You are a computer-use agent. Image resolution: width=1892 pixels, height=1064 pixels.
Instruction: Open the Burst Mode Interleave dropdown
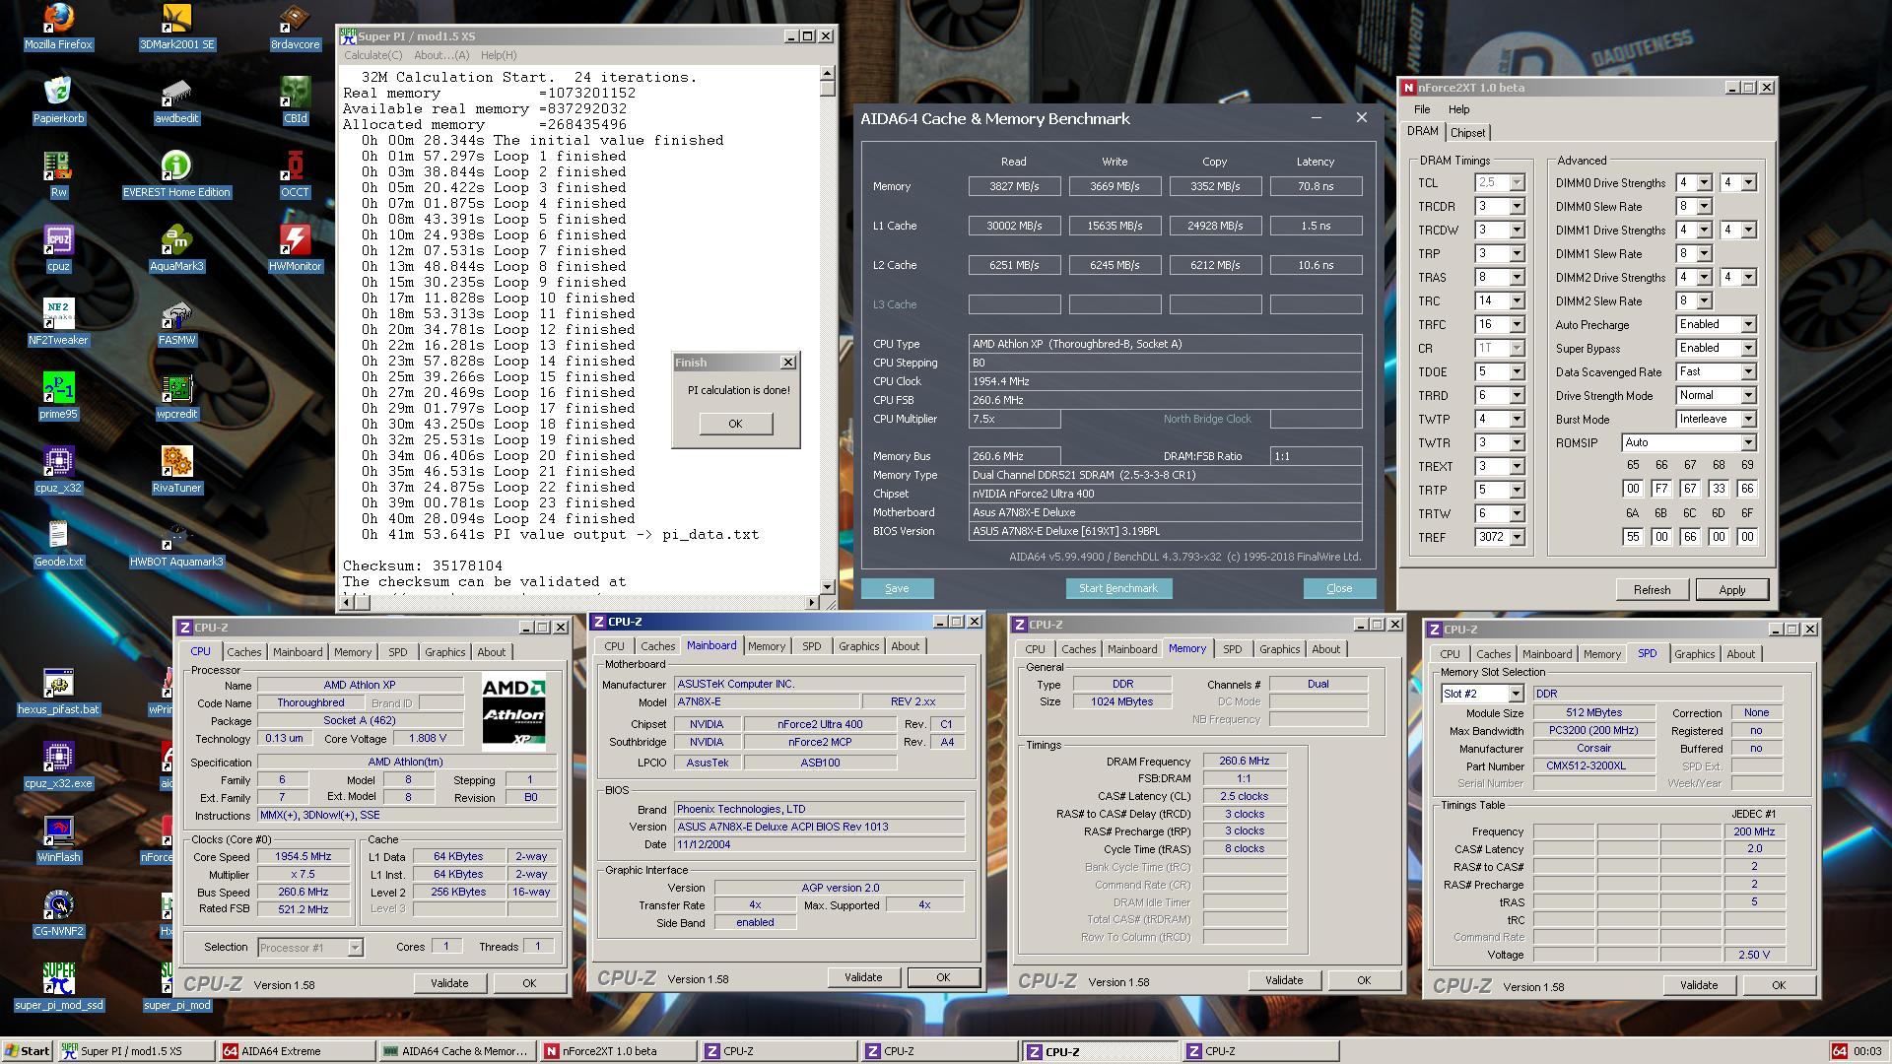pyautogui.click(x=1747, y=420)
